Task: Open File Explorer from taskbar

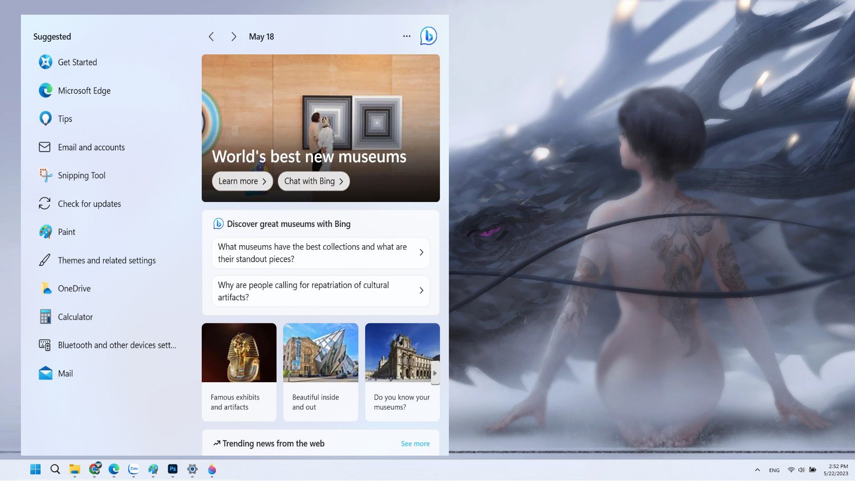Action: pyautogui.click(x=74, y=469)
